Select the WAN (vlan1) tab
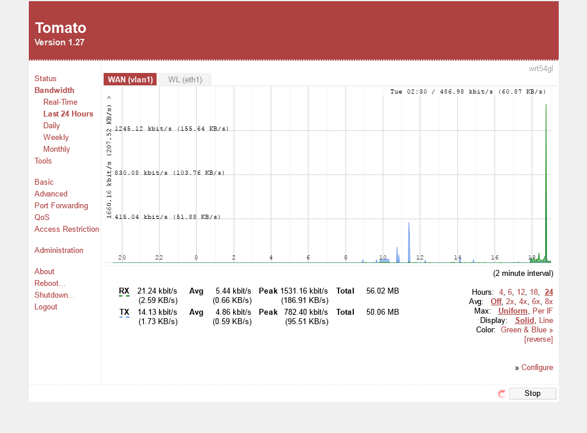The image size is (587, 433). click(130, 79)
